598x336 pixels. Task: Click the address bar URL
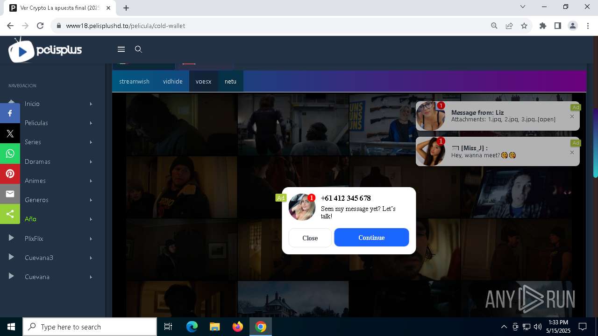click(x=126, y=26)
